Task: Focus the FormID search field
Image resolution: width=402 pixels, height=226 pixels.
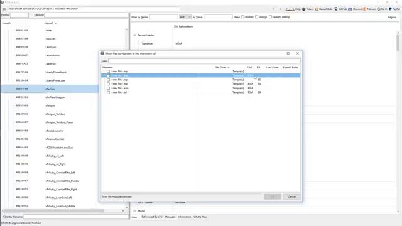Action: tap(19, 15)
